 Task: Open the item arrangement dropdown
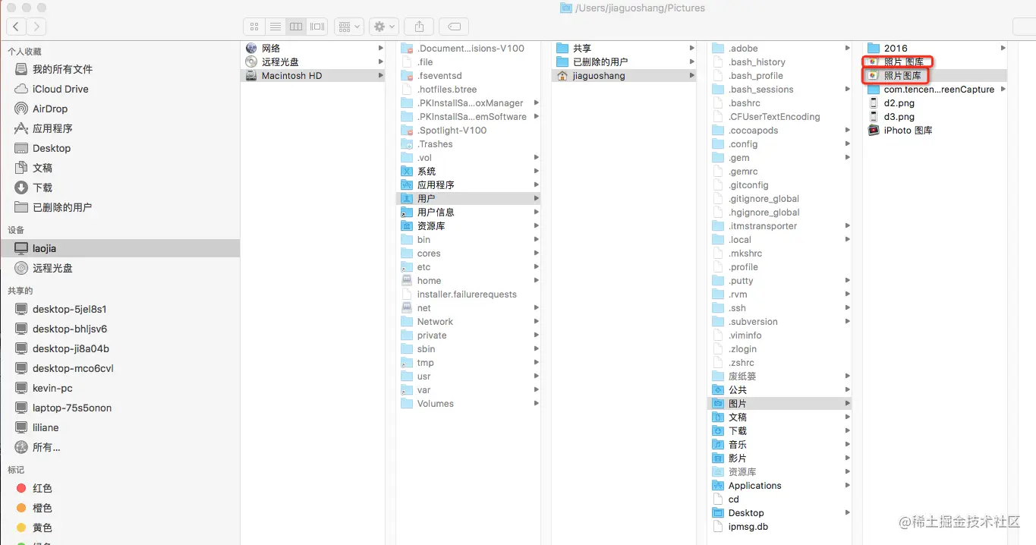click(x=349, y=27)
